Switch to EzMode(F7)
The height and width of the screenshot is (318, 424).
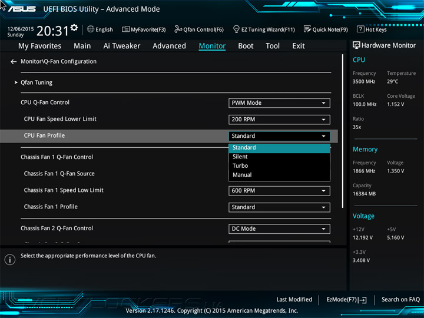(x=346, y=300)
